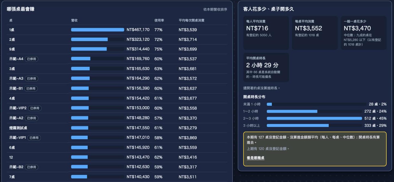Viewport: 394px width, 182px height.
Task: Click the 77% usage rate cell
Action: pyautogui.click(x=158, y=30)
